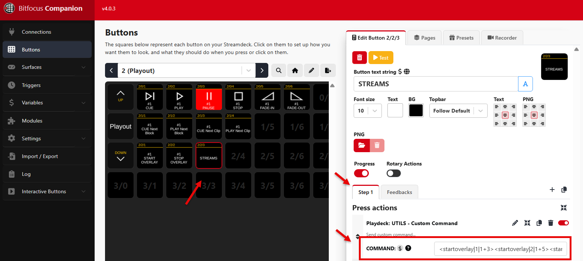
Task: Expand the Settings sidebar section
Action: (47, 138)
